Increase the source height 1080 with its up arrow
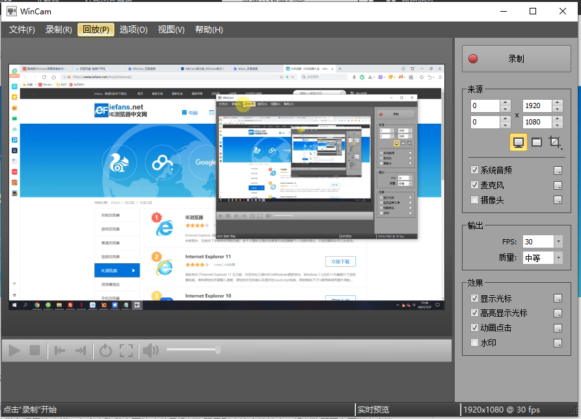The image size is (581, 419). coord(558,119)
